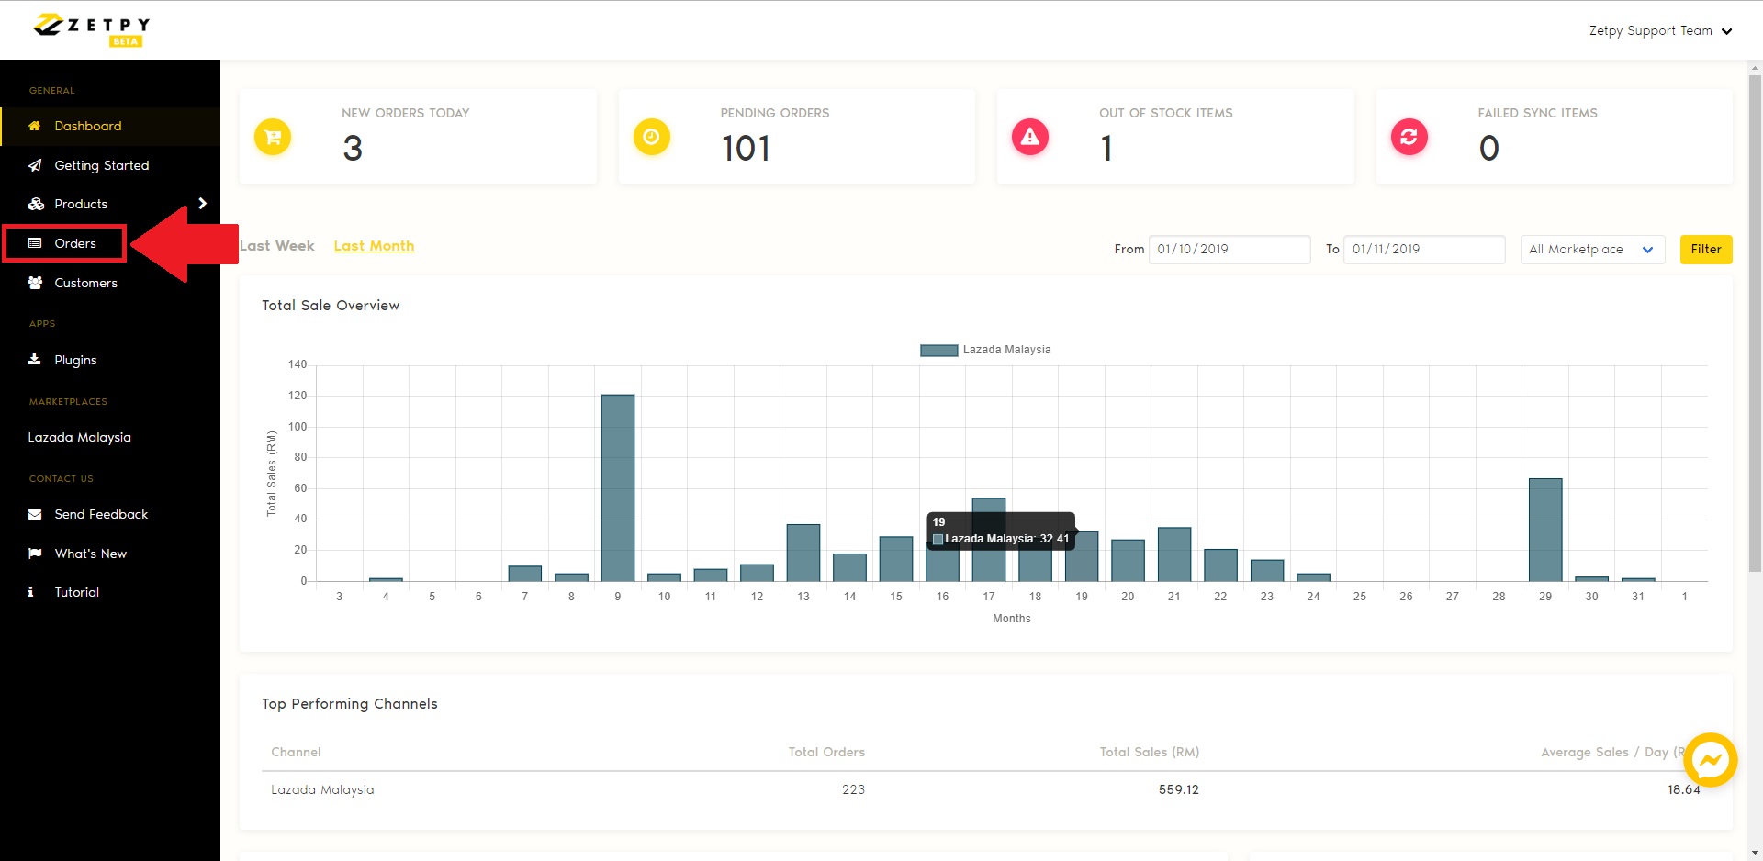Click total orders value 223
1763x861 pixels.
click(853, 789)
